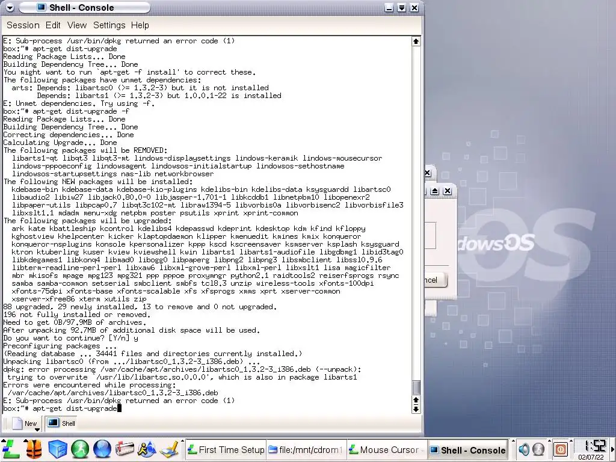
Task: Click the hide-panel arrow at the taskbar's right end
Action: 613,449
